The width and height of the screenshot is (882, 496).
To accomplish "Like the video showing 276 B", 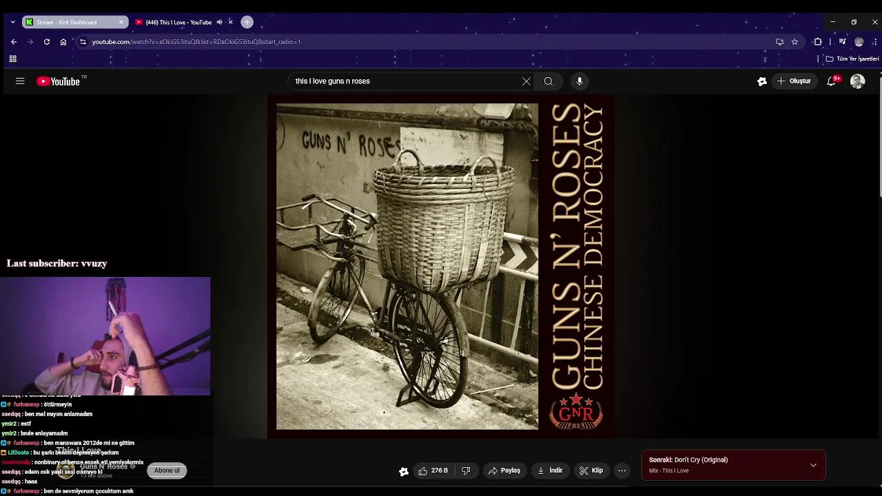I will pos(433,471).
